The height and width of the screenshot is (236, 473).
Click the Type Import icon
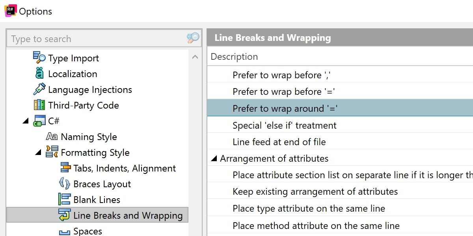pyautogui.click(x=39, y=58)
